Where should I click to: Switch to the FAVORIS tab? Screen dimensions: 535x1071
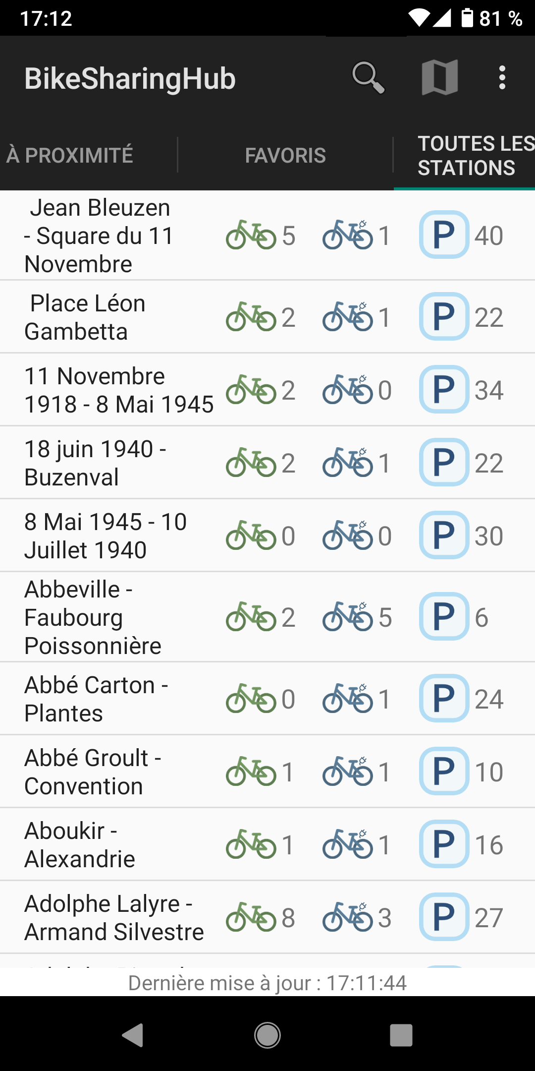(x=285, y=156)
